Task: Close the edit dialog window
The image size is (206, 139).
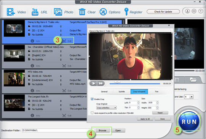Action: (169, 25)
